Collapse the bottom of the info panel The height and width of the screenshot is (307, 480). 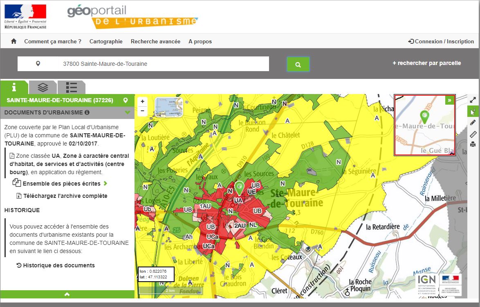[67, 294]
